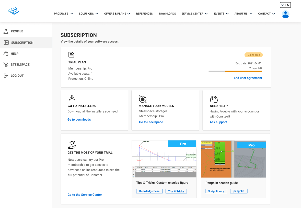
Task: Expand the Service Center dropdown
Action: click(194, 13)
